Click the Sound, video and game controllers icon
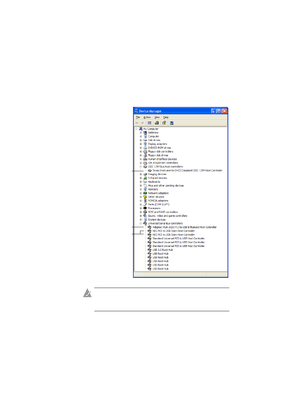303x393 pixels. (x=145, y=216)
